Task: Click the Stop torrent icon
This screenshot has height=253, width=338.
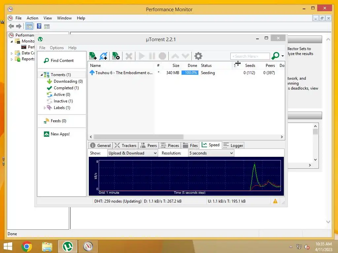Action: 162,56
